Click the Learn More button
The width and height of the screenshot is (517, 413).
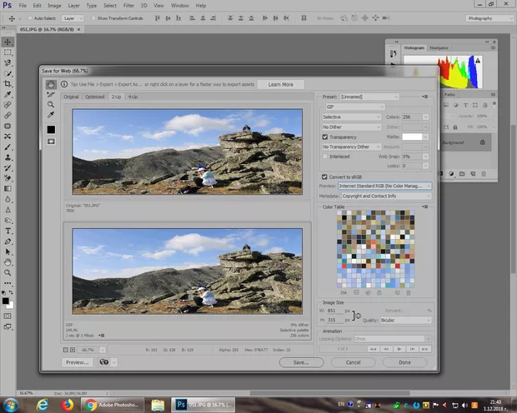(x=280, y=84)
